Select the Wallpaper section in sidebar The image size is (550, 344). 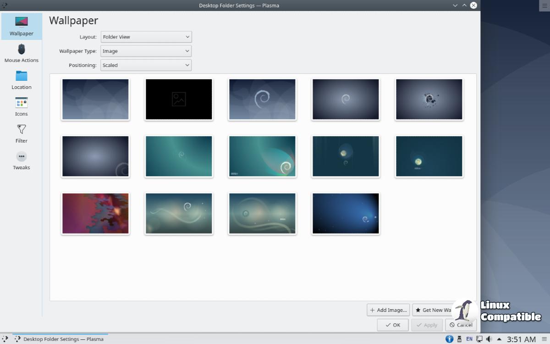click(x=22, y=26)
